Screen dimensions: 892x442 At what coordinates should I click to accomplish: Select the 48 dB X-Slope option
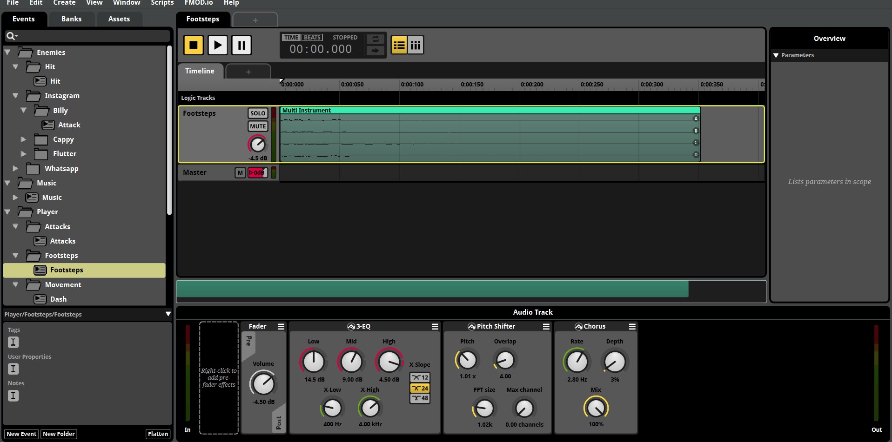tap(420, 398)
